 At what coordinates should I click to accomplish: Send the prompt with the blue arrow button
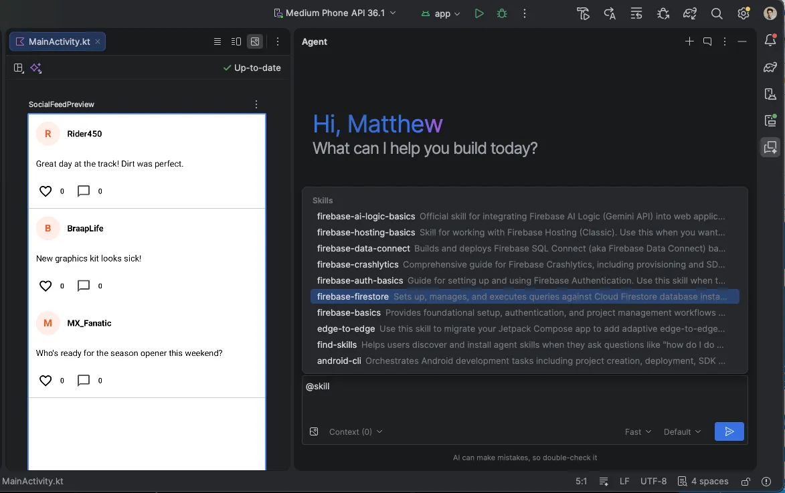[729, 431]
